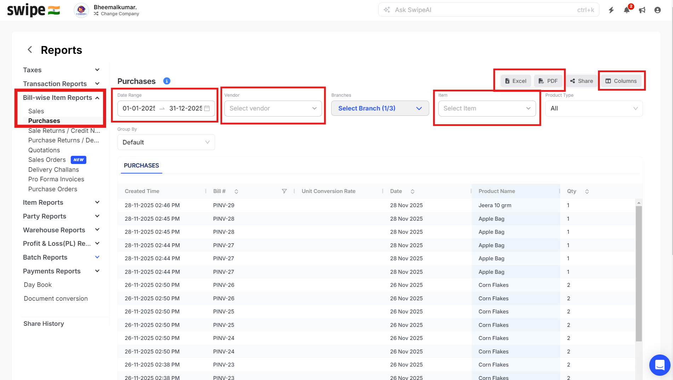This screenshot has width=673, height=380.
Task: Show info about Purchases report
Action: pos(167,81)
